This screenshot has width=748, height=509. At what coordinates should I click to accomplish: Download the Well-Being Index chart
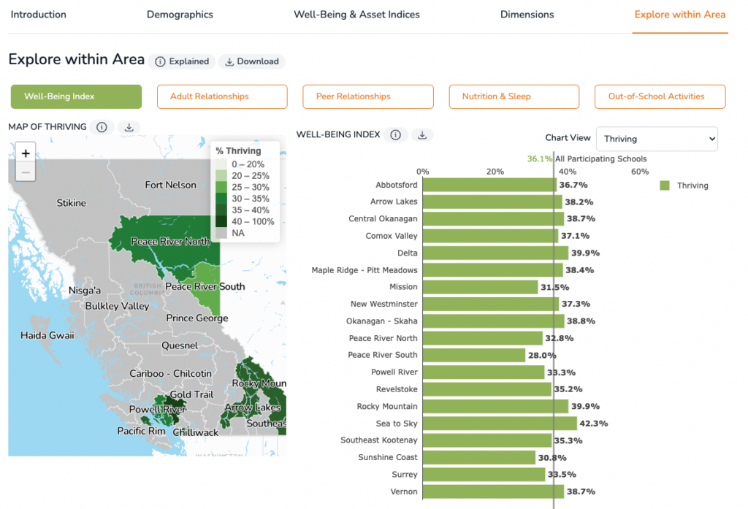(x=422, y=135)
